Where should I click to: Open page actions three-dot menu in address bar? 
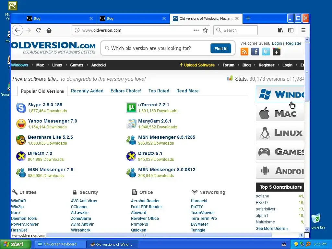[196, 30]
